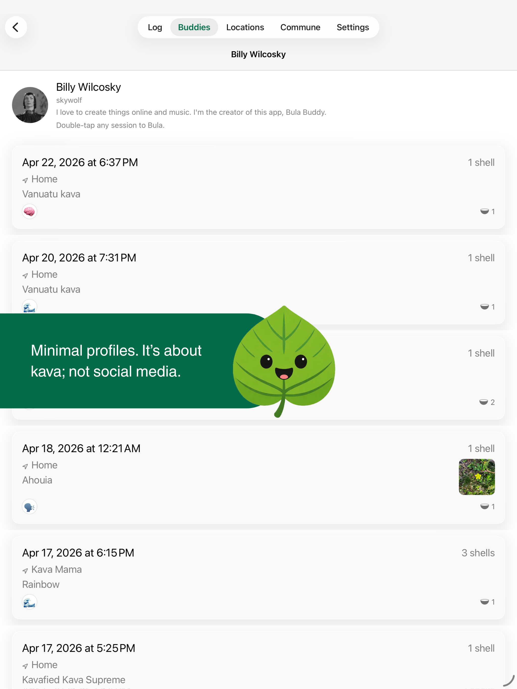Go back with the chevron arrow button

[16, 27]
